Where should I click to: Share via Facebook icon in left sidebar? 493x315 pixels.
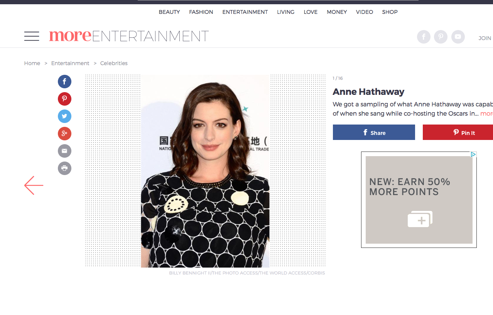pyautogui.click(x=64, y=82)
